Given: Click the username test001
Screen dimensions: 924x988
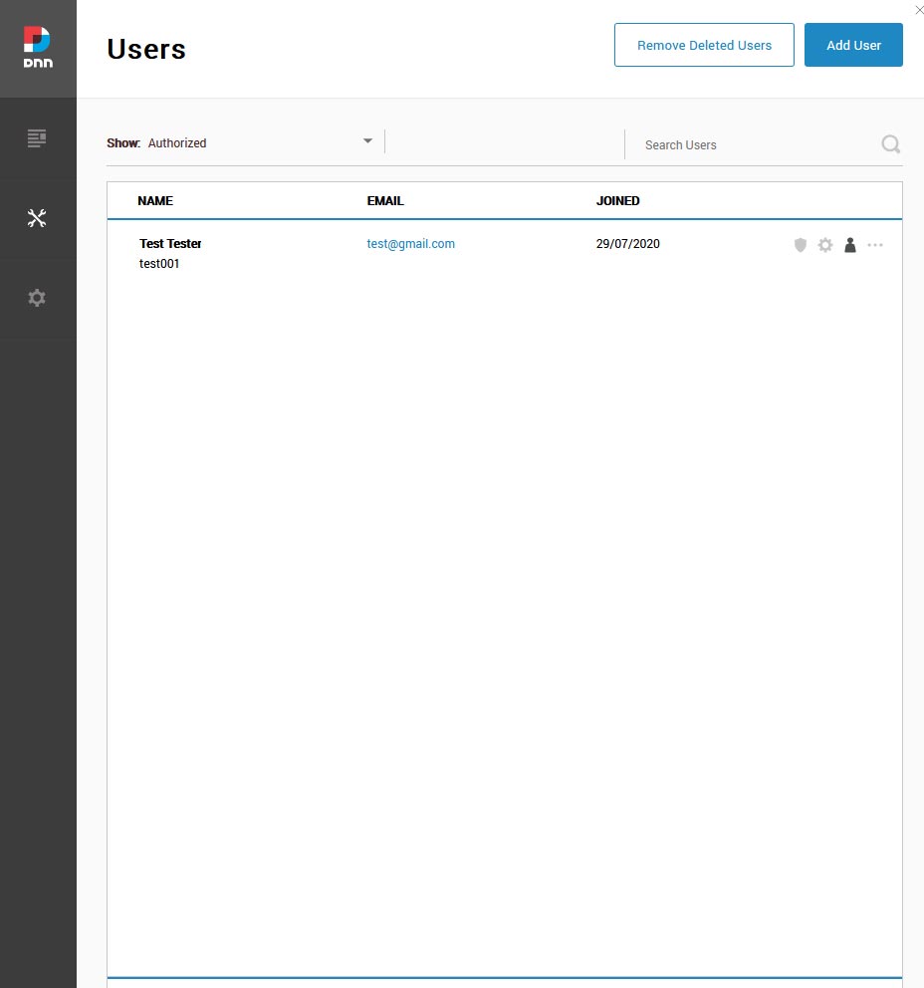Looking at the screenshot, I should [x=159, y=263].
